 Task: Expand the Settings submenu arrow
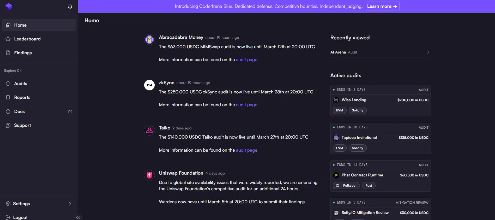coord(70,204)
